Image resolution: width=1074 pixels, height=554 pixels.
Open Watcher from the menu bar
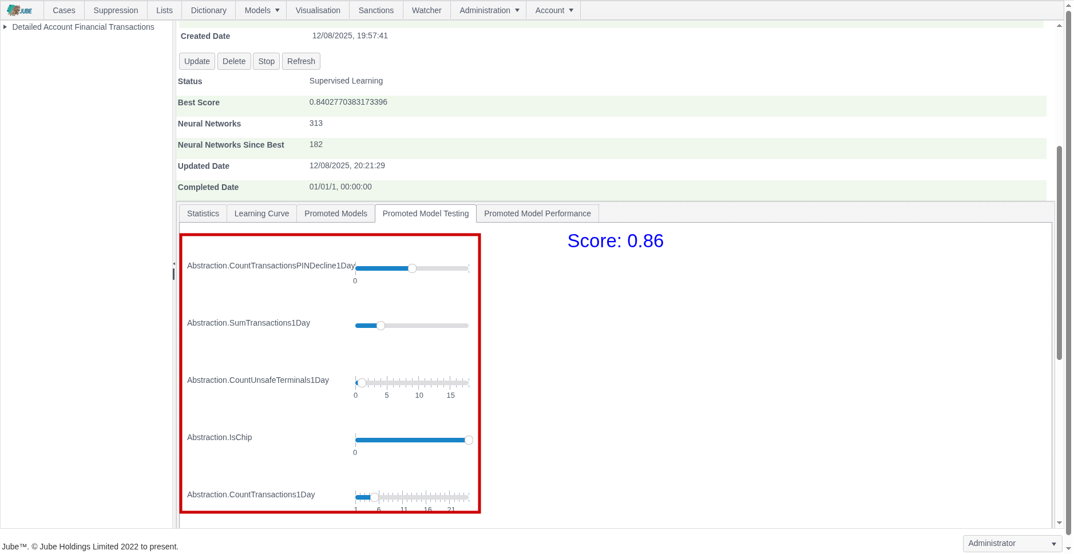427,10
